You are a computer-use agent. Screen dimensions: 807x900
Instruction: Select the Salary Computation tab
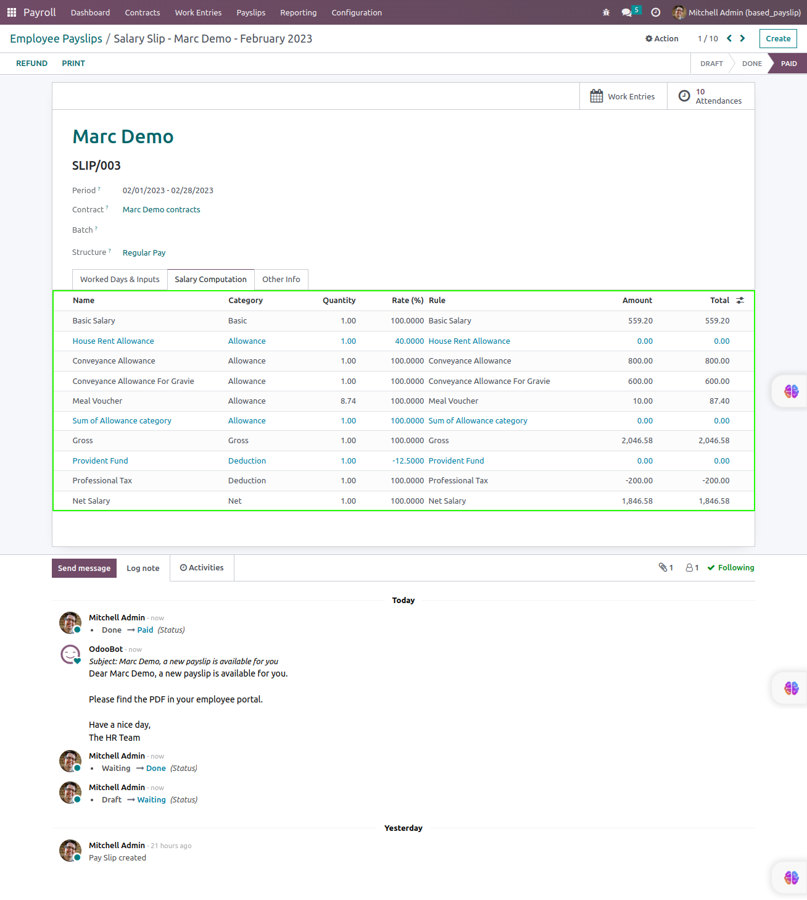pyautogui.click(x=210, y=280)
